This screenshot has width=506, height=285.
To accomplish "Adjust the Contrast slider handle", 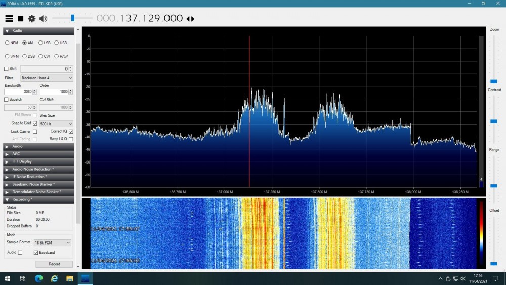I will coord(494,121).
